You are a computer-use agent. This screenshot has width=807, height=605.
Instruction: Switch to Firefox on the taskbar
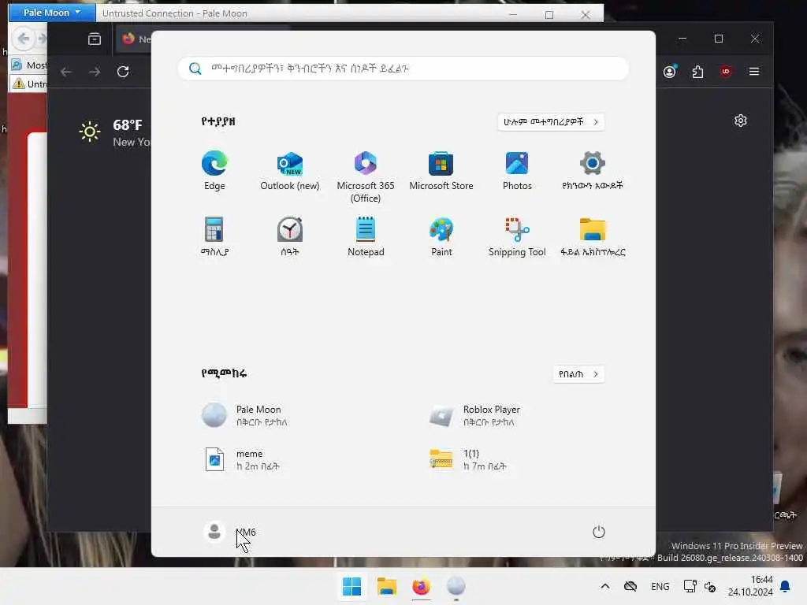pyautogui.click(x=421, y=586)
